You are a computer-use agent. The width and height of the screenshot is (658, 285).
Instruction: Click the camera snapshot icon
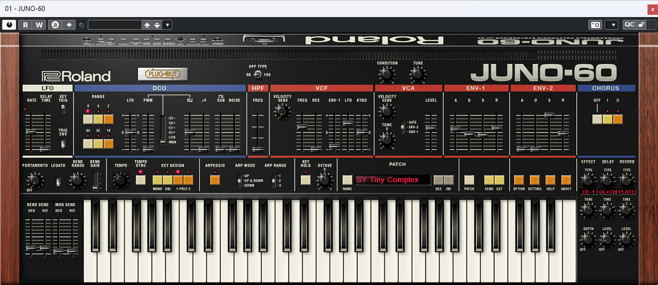596,25
